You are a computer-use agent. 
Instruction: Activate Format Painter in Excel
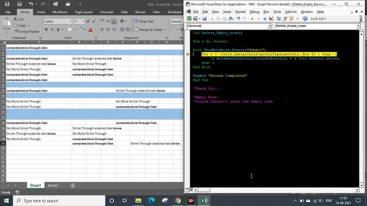point(27,31)
